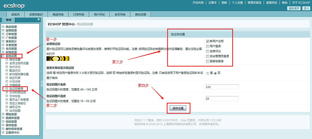Click the 清除缓存 button
The image size is (312, 139).
pos(294,8)
